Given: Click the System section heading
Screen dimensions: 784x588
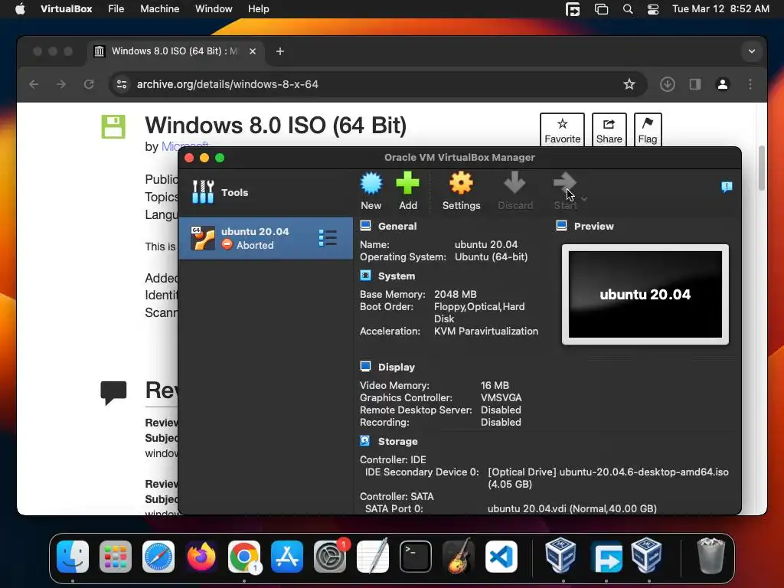Looking at the screenshot, I should click(397, 276).
